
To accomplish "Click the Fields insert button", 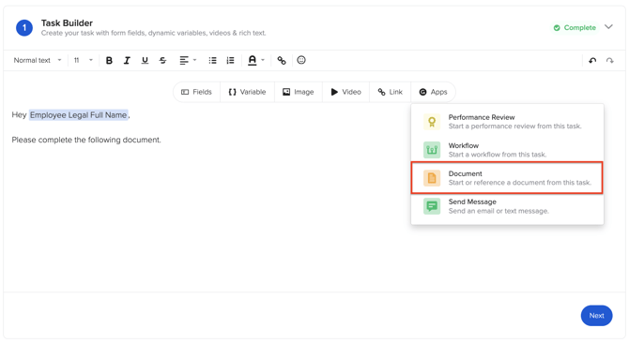I will coord(196,92).
